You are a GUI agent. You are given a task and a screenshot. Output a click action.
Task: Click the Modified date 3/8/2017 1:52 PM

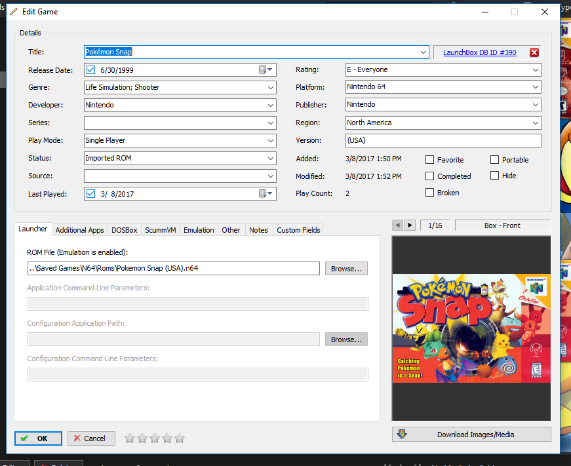[x=373, y=176]
